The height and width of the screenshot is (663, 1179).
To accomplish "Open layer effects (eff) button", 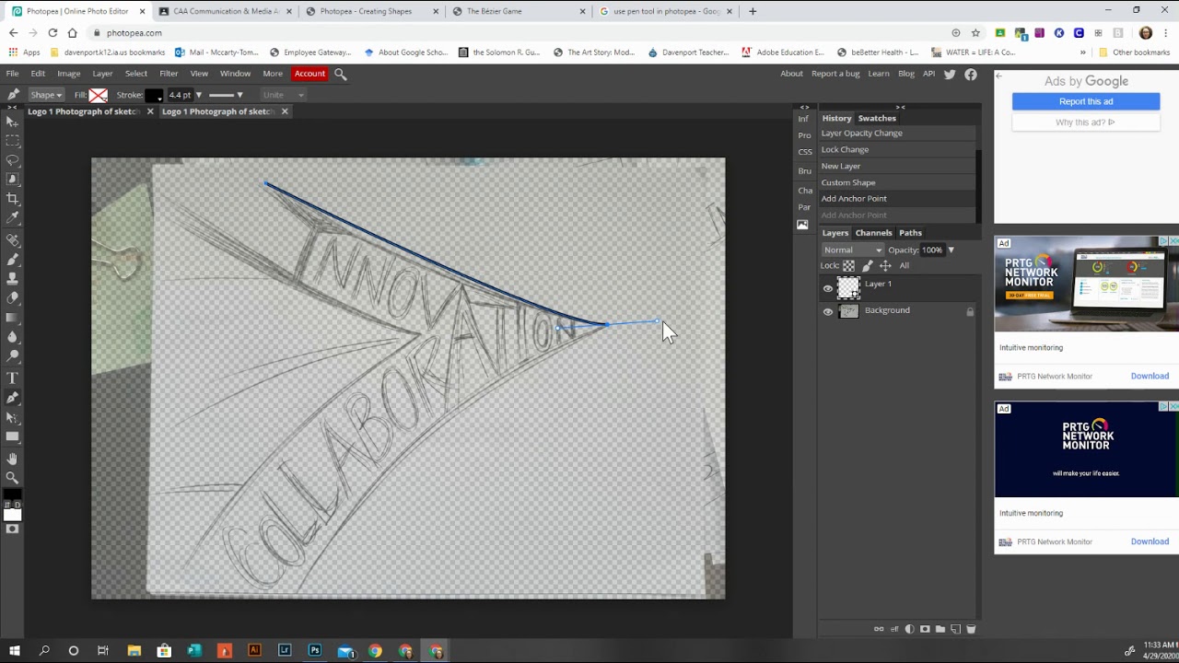I will [x=894, y=629].
